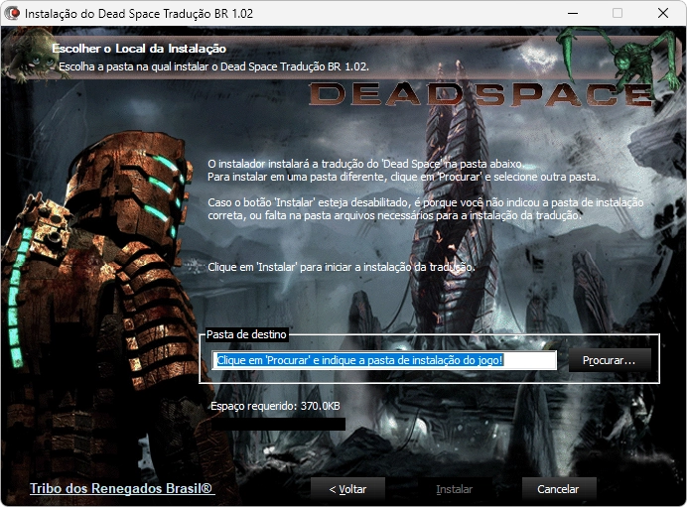687x507 pixels.
Task: Click the 'Clique em 'Instalar' para iniciar' text
Action: [x=342, y=267]
